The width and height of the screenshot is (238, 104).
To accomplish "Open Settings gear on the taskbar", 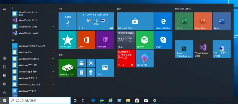I will [x=154, y=100].
